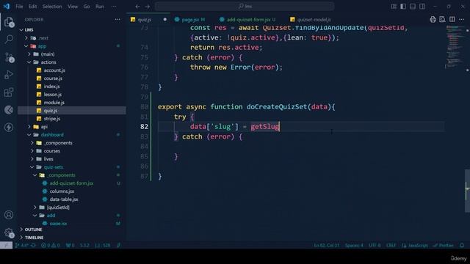Go forward with navigation arrow
Image resolution: width=470 pixels, height=264 pixels.
147,7
